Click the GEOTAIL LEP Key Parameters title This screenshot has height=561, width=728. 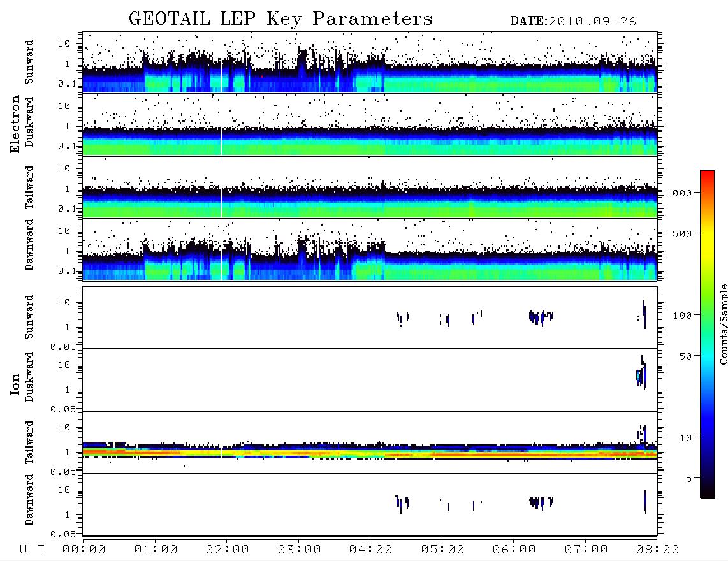point(280,19)
